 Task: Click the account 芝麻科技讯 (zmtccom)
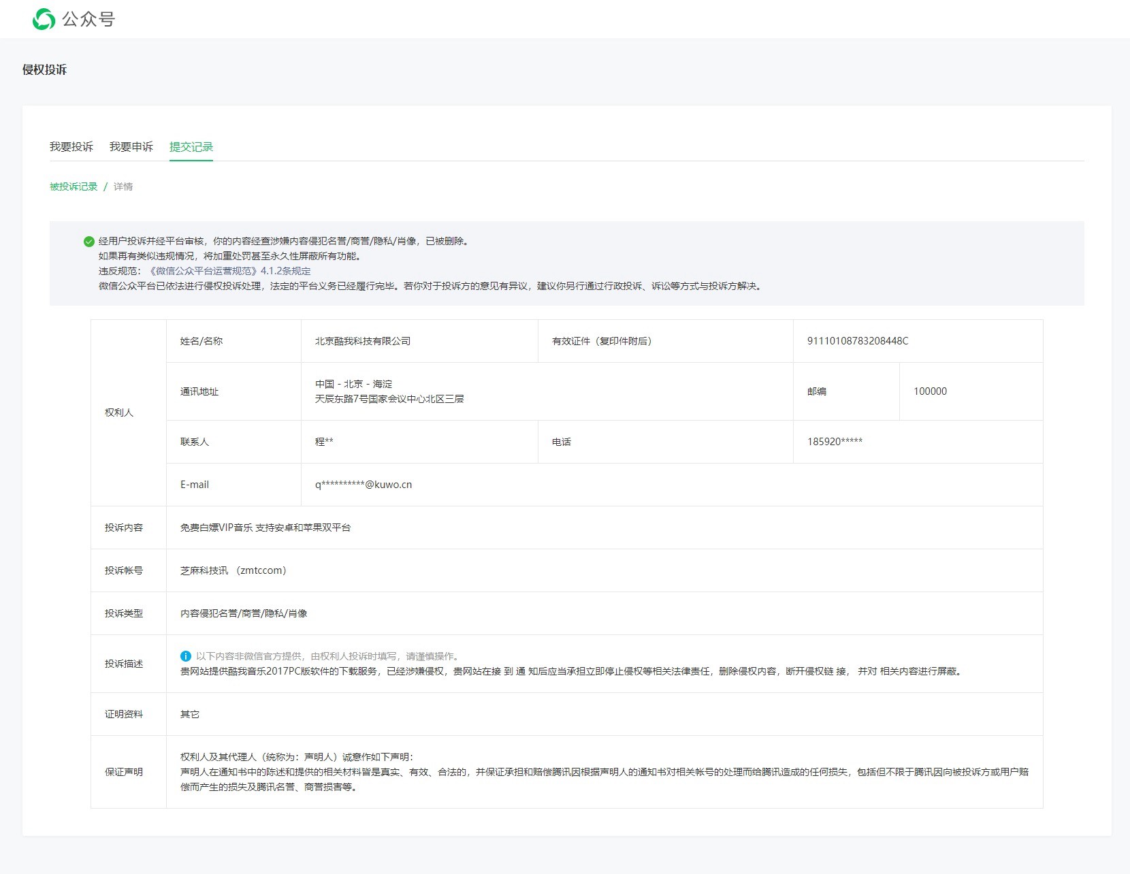(233, 570)
